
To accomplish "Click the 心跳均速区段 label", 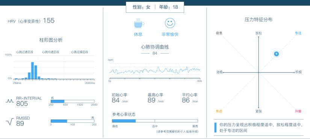I will pyautogui.click(x=50, y=52).
